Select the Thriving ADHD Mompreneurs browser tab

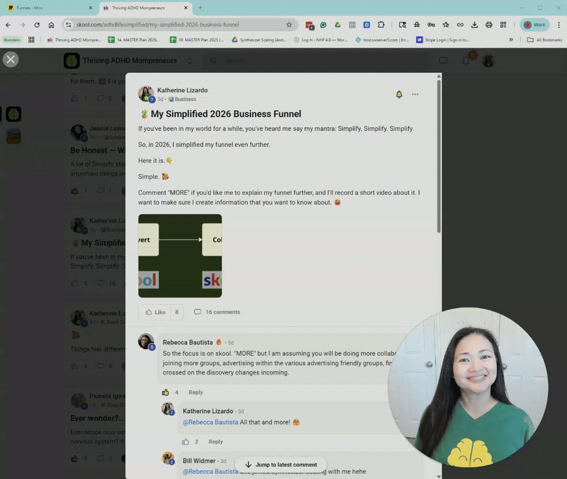(x=145, y=8)
